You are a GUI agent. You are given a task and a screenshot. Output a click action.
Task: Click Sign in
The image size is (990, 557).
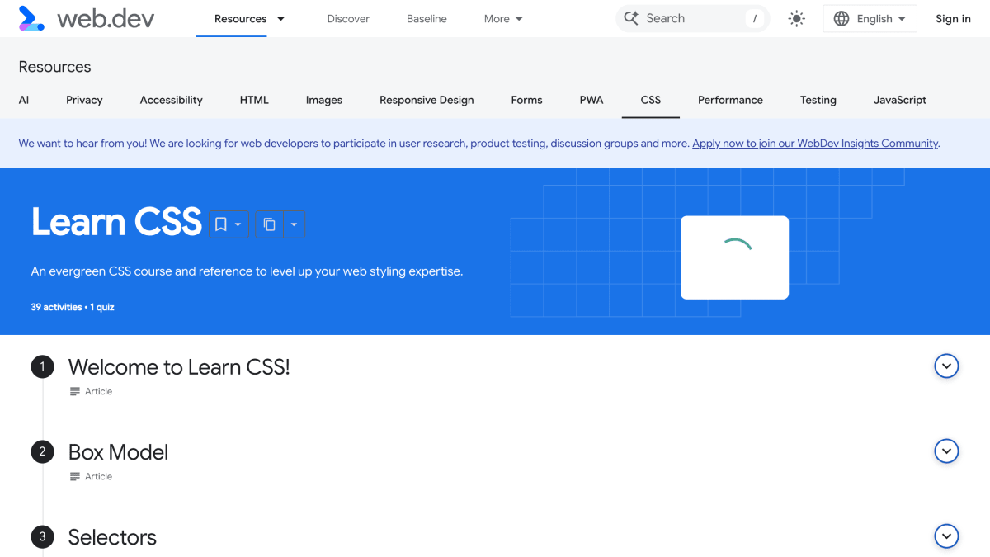(x=953, y=18)
